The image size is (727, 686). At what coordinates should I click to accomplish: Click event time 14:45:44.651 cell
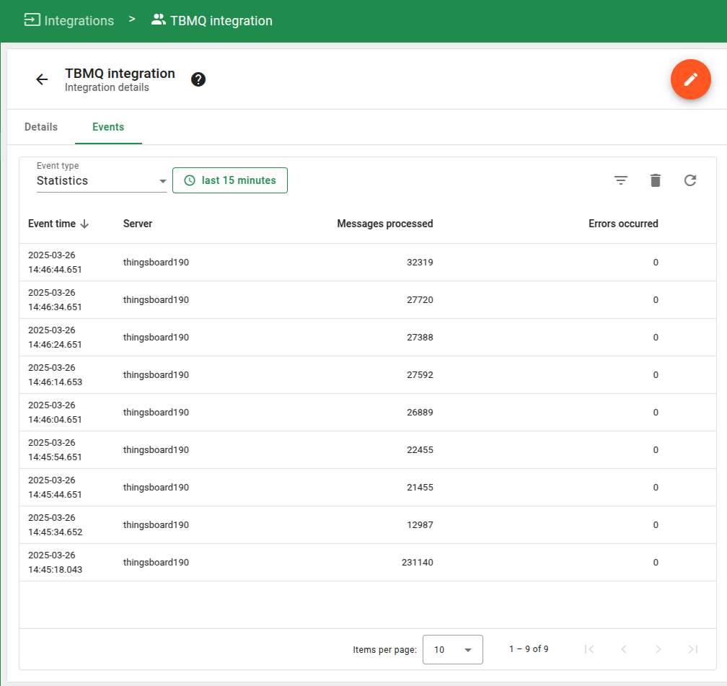coord(55,488)
